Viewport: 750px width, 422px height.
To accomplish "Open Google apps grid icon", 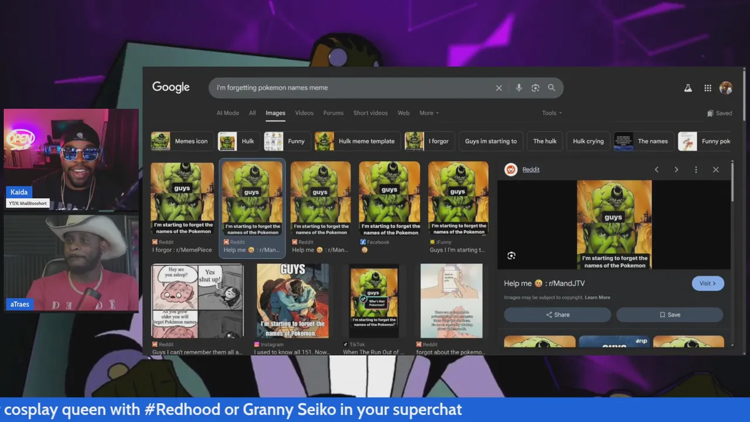I will pos(708,88).
